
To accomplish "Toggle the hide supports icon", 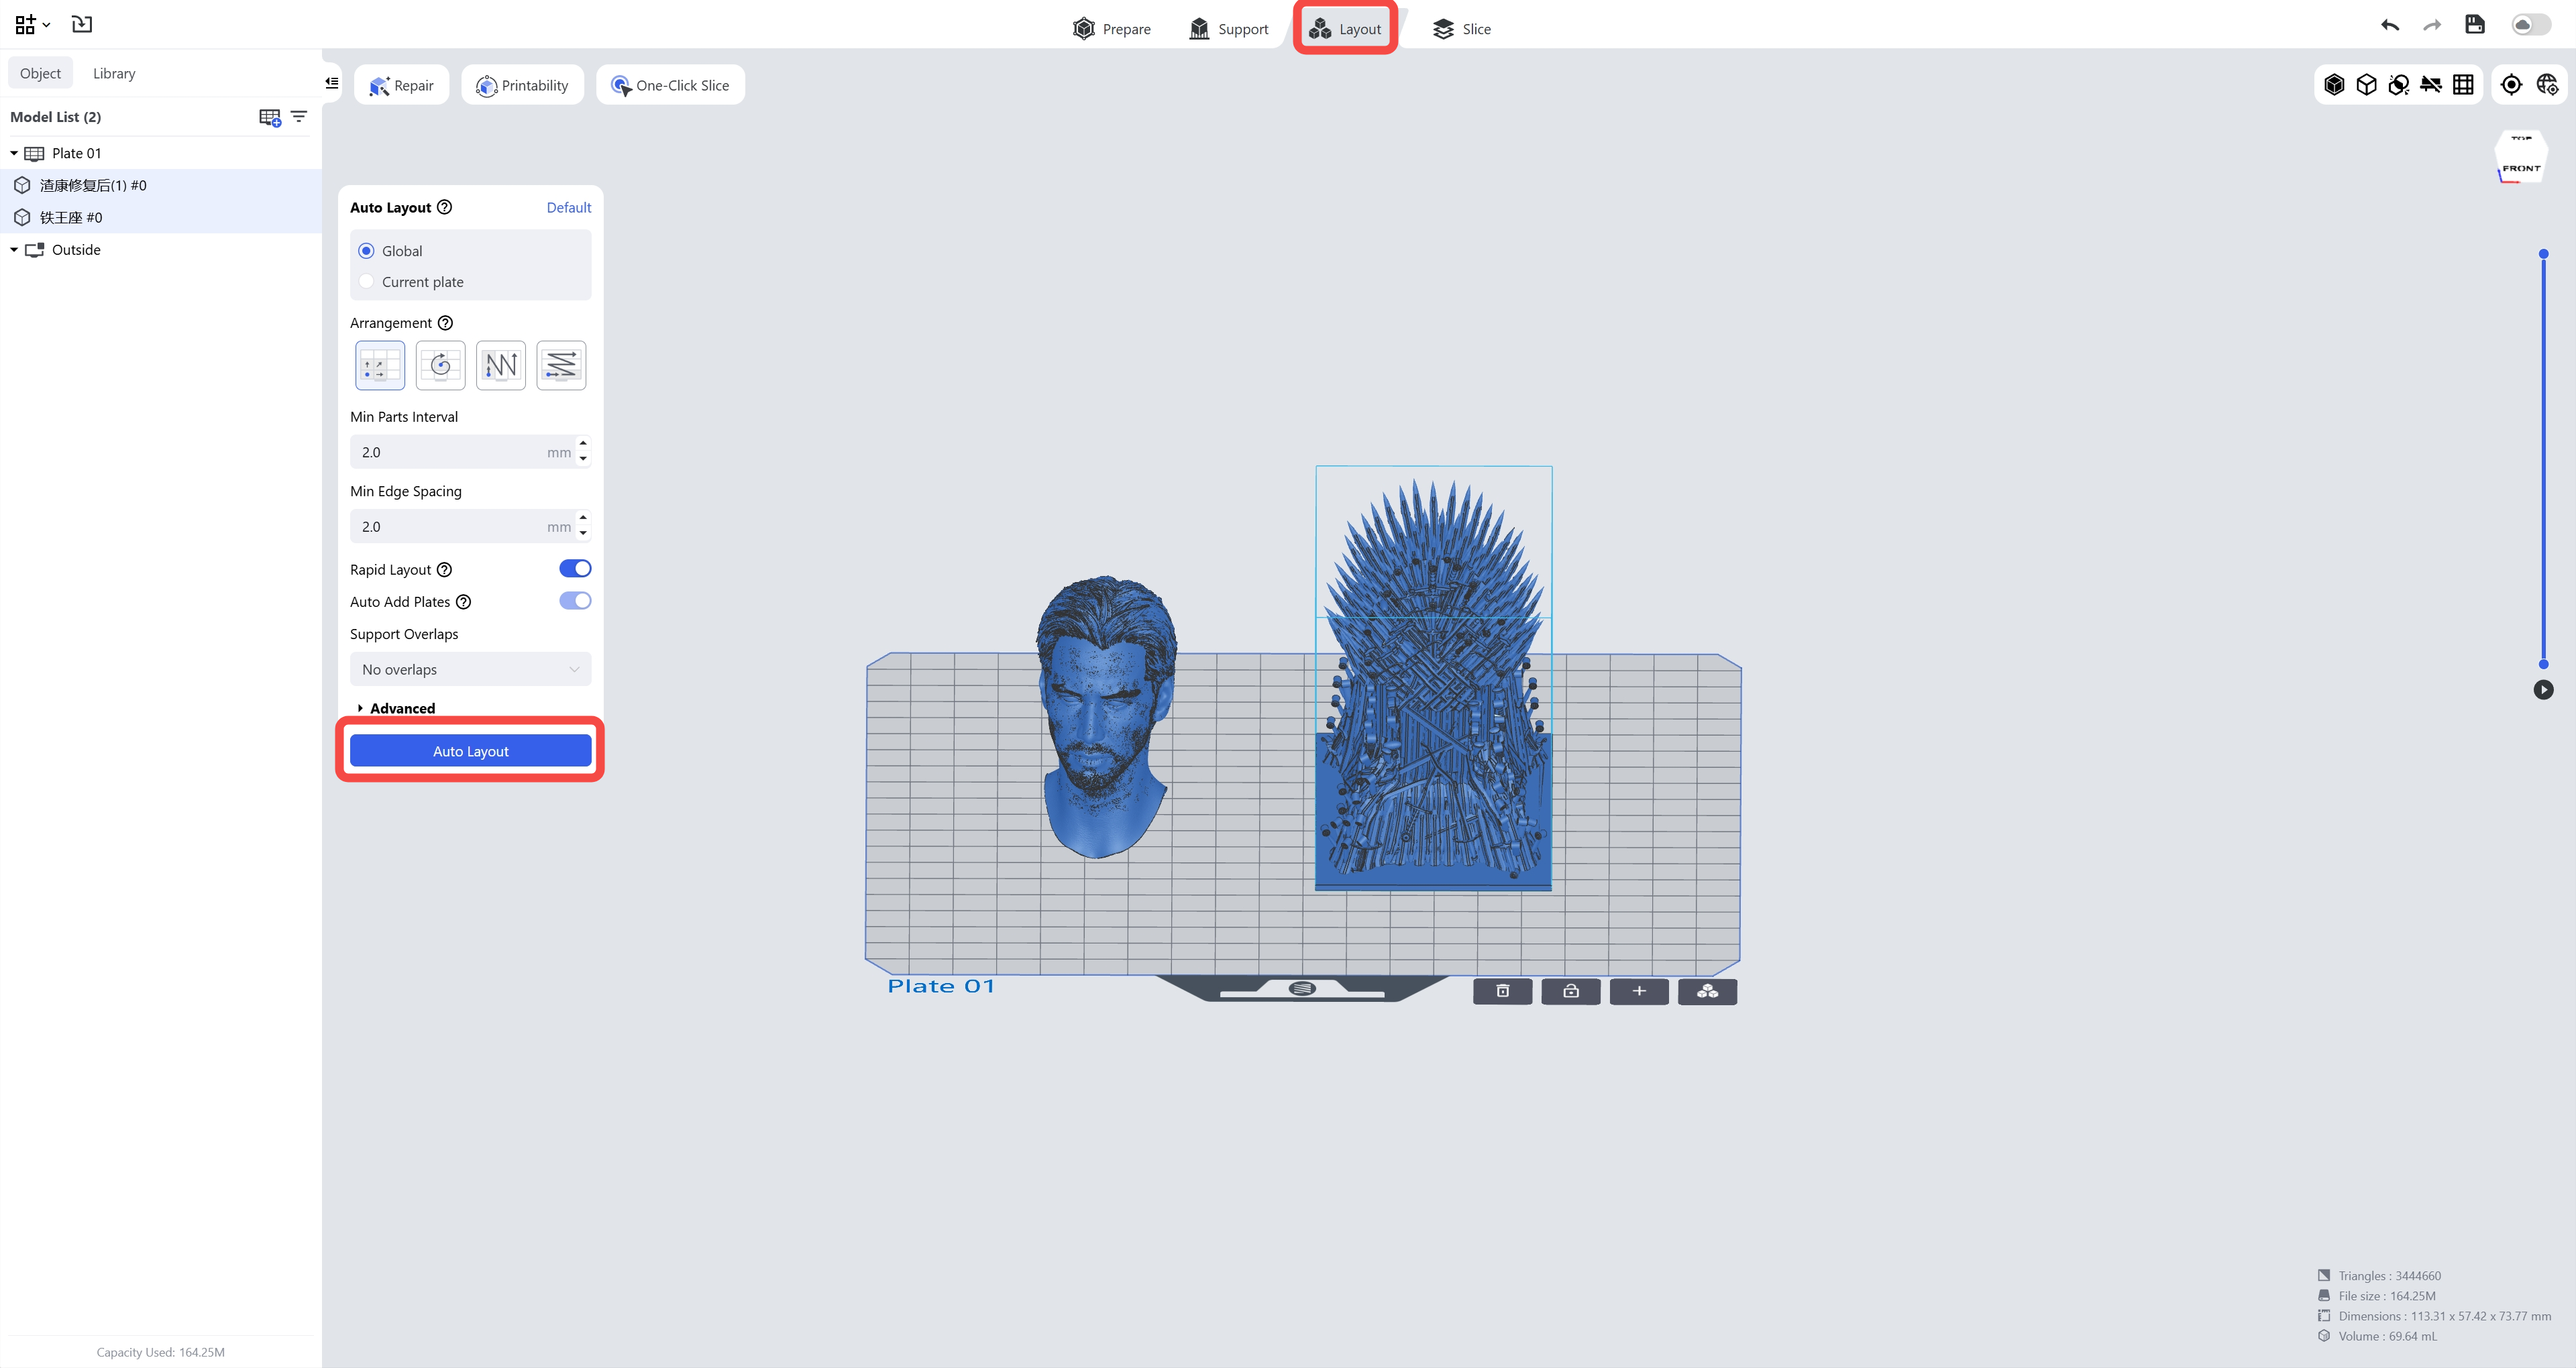I will point(2430,85).
